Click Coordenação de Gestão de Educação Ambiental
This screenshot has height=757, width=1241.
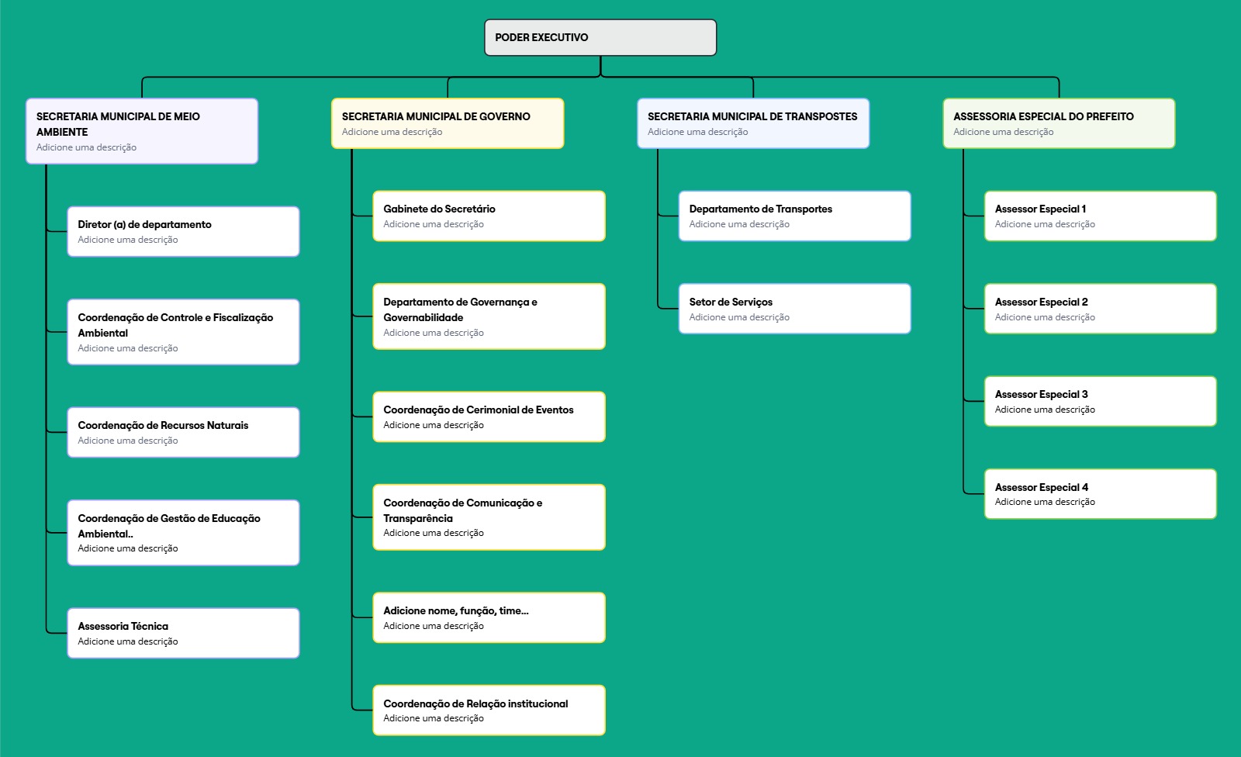(x=183, y=532)
